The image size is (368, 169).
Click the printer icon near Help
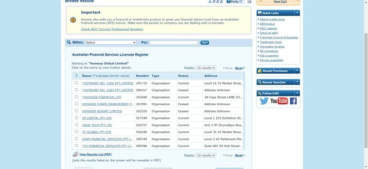click(x=249, y=1)
